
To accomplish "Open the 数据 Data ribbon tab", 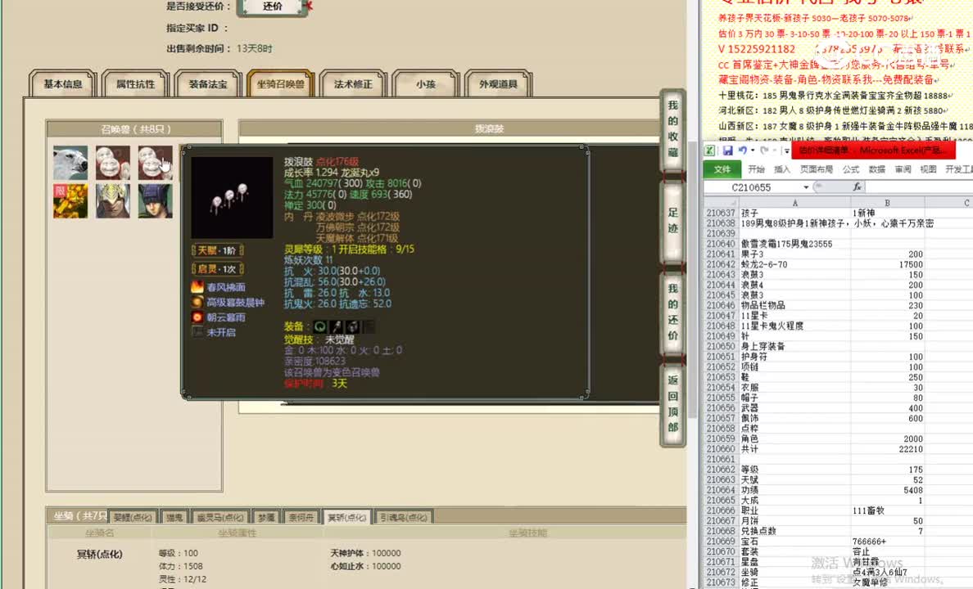I will click(877, 169).
